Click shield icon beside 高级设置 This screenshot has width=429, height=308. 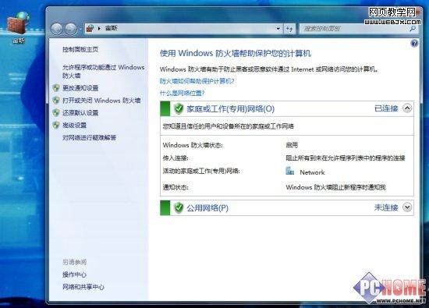click(x=56, y=125)
